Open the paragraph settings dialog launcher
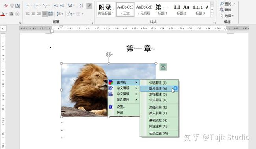 (x=92, y=22)
